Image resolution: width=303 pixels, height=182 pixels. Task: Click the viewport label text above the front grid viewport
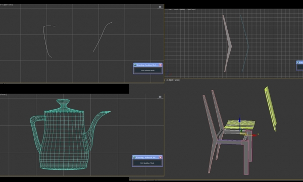coord(180,9)
